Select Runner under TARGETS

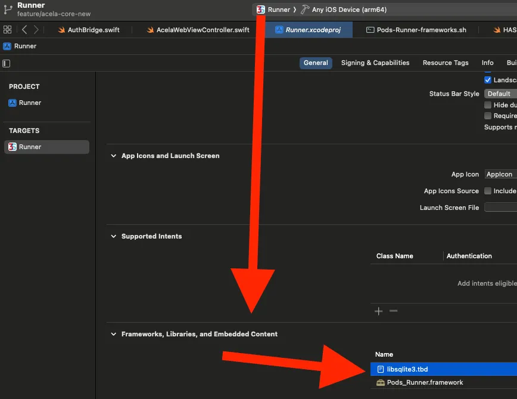coord(47,147)
